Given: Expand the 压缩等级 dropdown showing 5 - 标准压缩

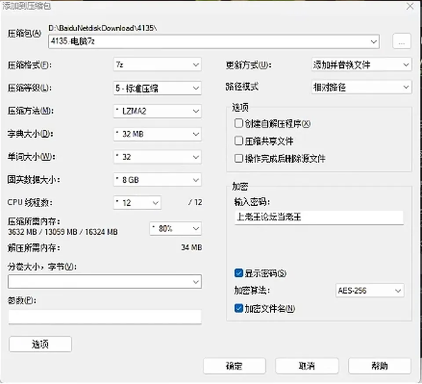Looking at the screenshot, I should coord(157,88).
